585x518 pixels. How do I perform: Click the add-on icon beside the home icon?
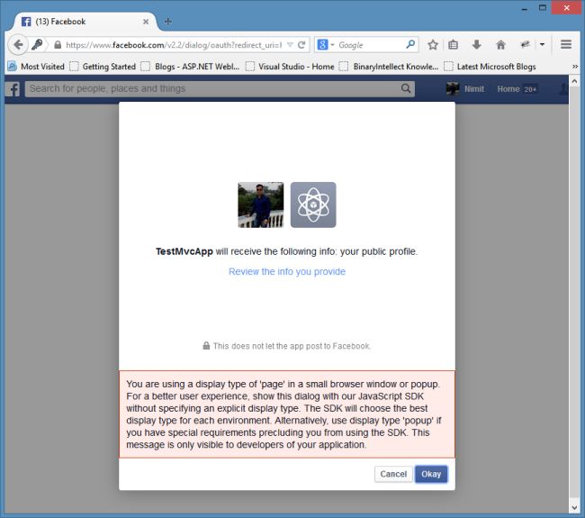pos(526,45)
